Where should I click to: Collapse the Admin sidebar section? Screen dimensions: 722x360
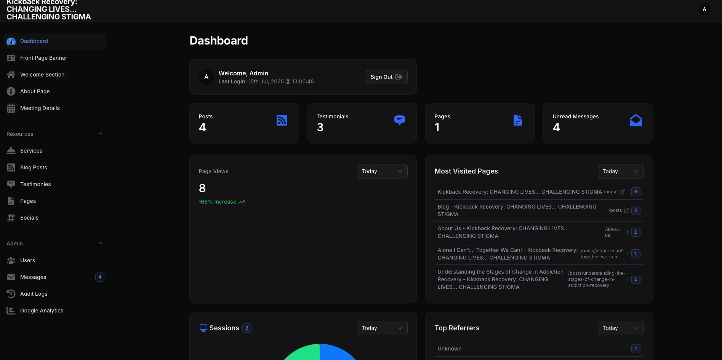(101, 244)
